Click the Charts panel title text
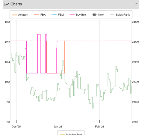This screenshot has height=135, width=142. (x=16, y=4)
